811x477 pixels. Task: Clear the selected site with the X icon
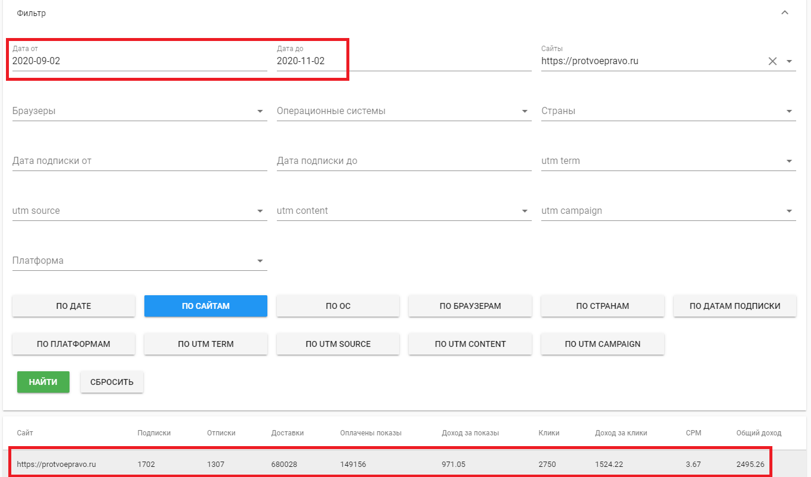click(772, 61)
